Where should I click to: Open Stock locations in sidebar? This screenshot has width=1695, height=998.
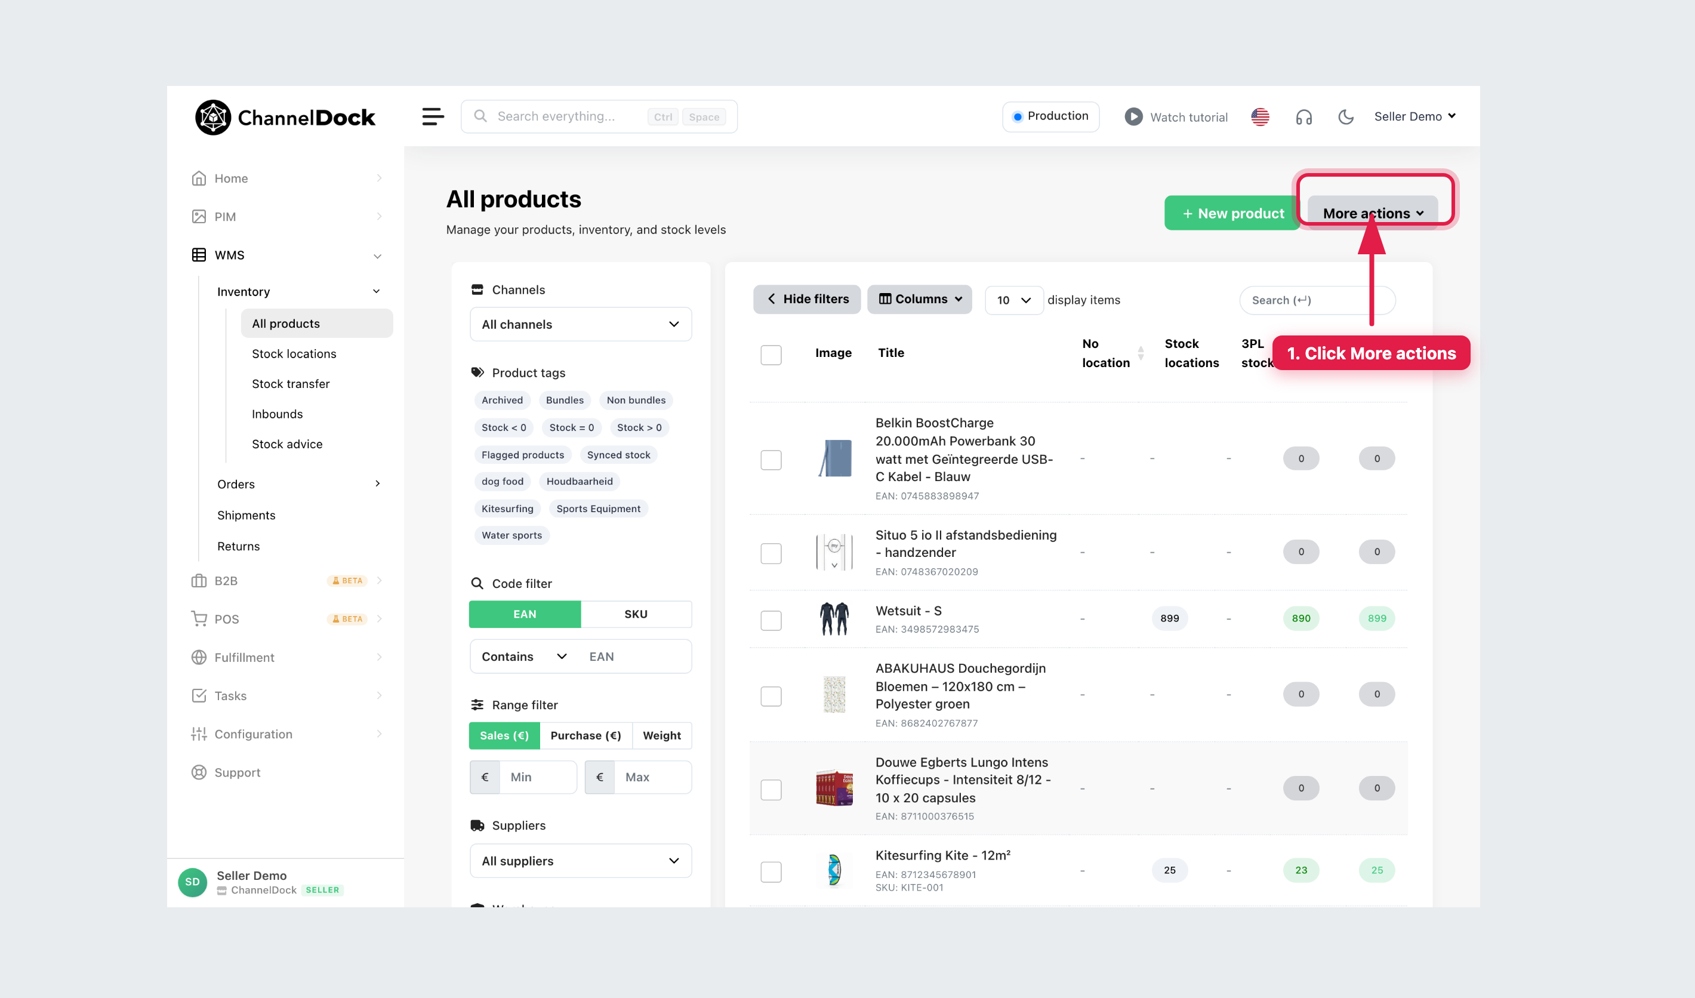[x=294, y=354]
